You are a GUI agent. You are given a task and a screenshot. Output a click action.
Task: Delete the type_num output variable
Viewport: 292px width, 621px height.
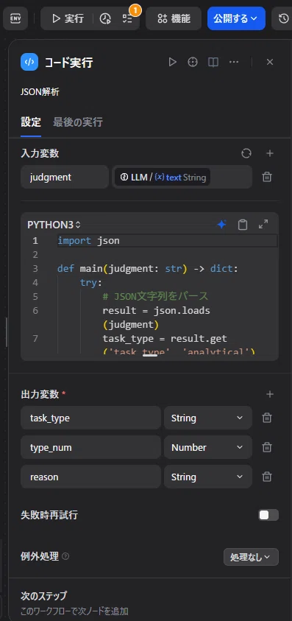pos(267,448)
